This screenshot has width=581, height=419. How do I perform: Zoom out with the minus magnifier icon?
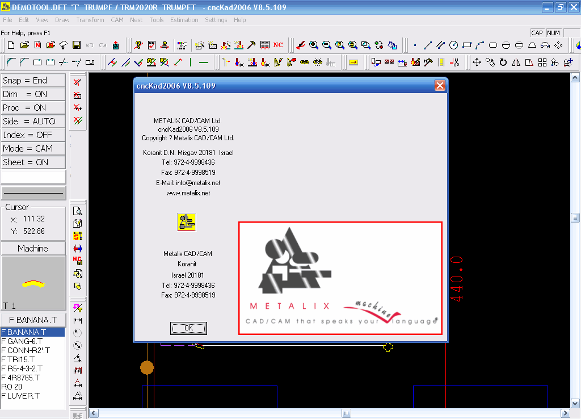pos(326,45)
